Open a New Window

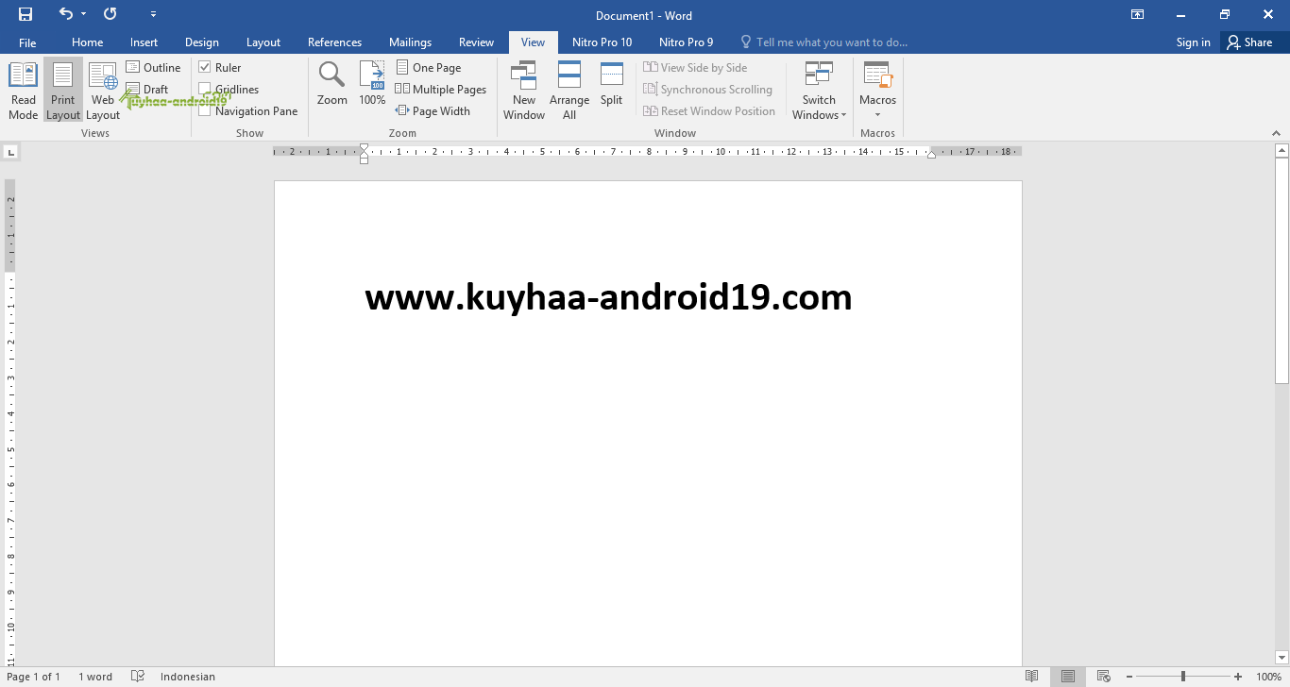[524, 91]
